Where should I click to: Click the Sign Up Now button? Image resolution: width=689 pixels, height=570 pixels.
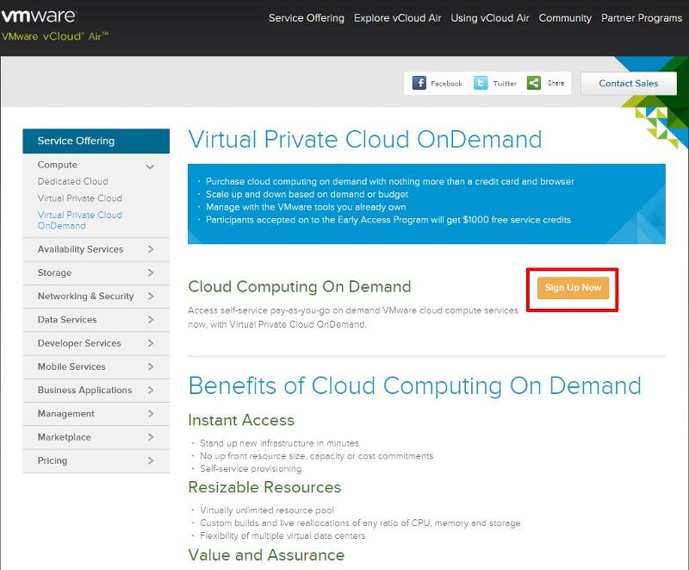[573, 288]
